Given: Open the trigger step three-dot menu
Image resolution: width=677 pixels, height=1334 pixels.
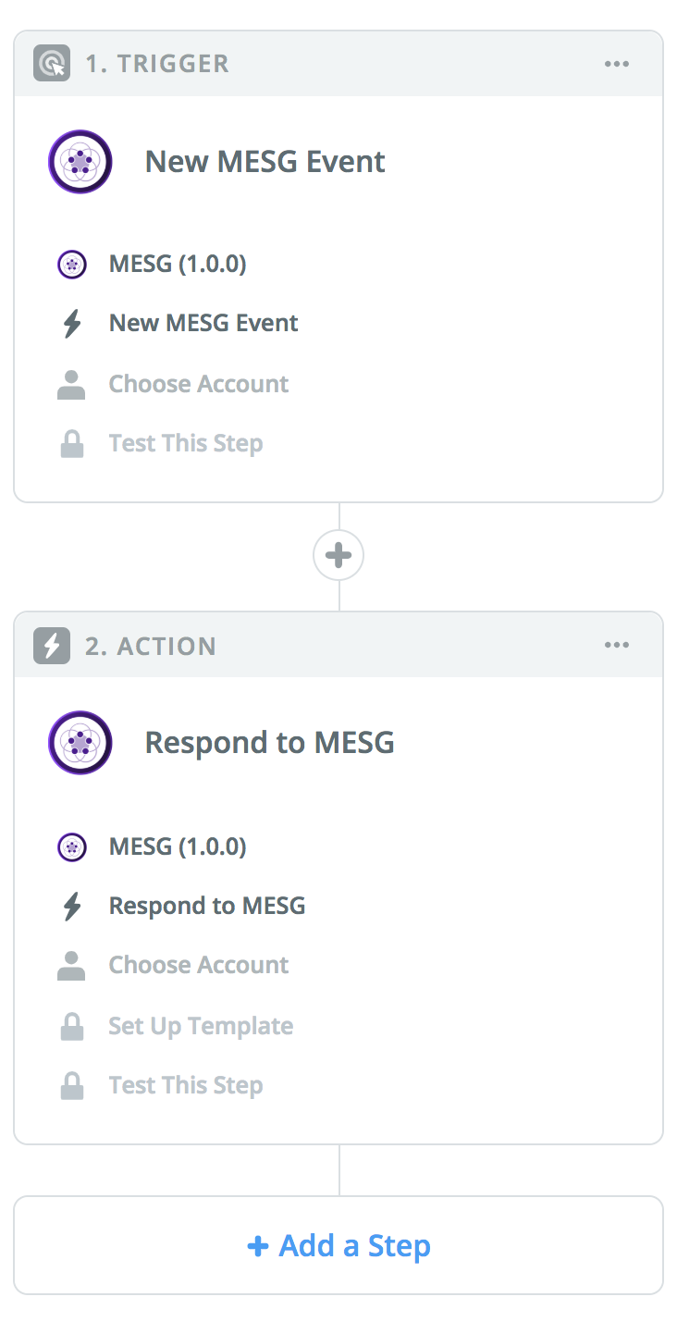Looking at the screenshot, I should pos(617,64).
